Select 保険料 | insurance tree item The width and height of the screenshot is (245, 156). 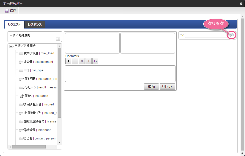click(x=36, y=96)
